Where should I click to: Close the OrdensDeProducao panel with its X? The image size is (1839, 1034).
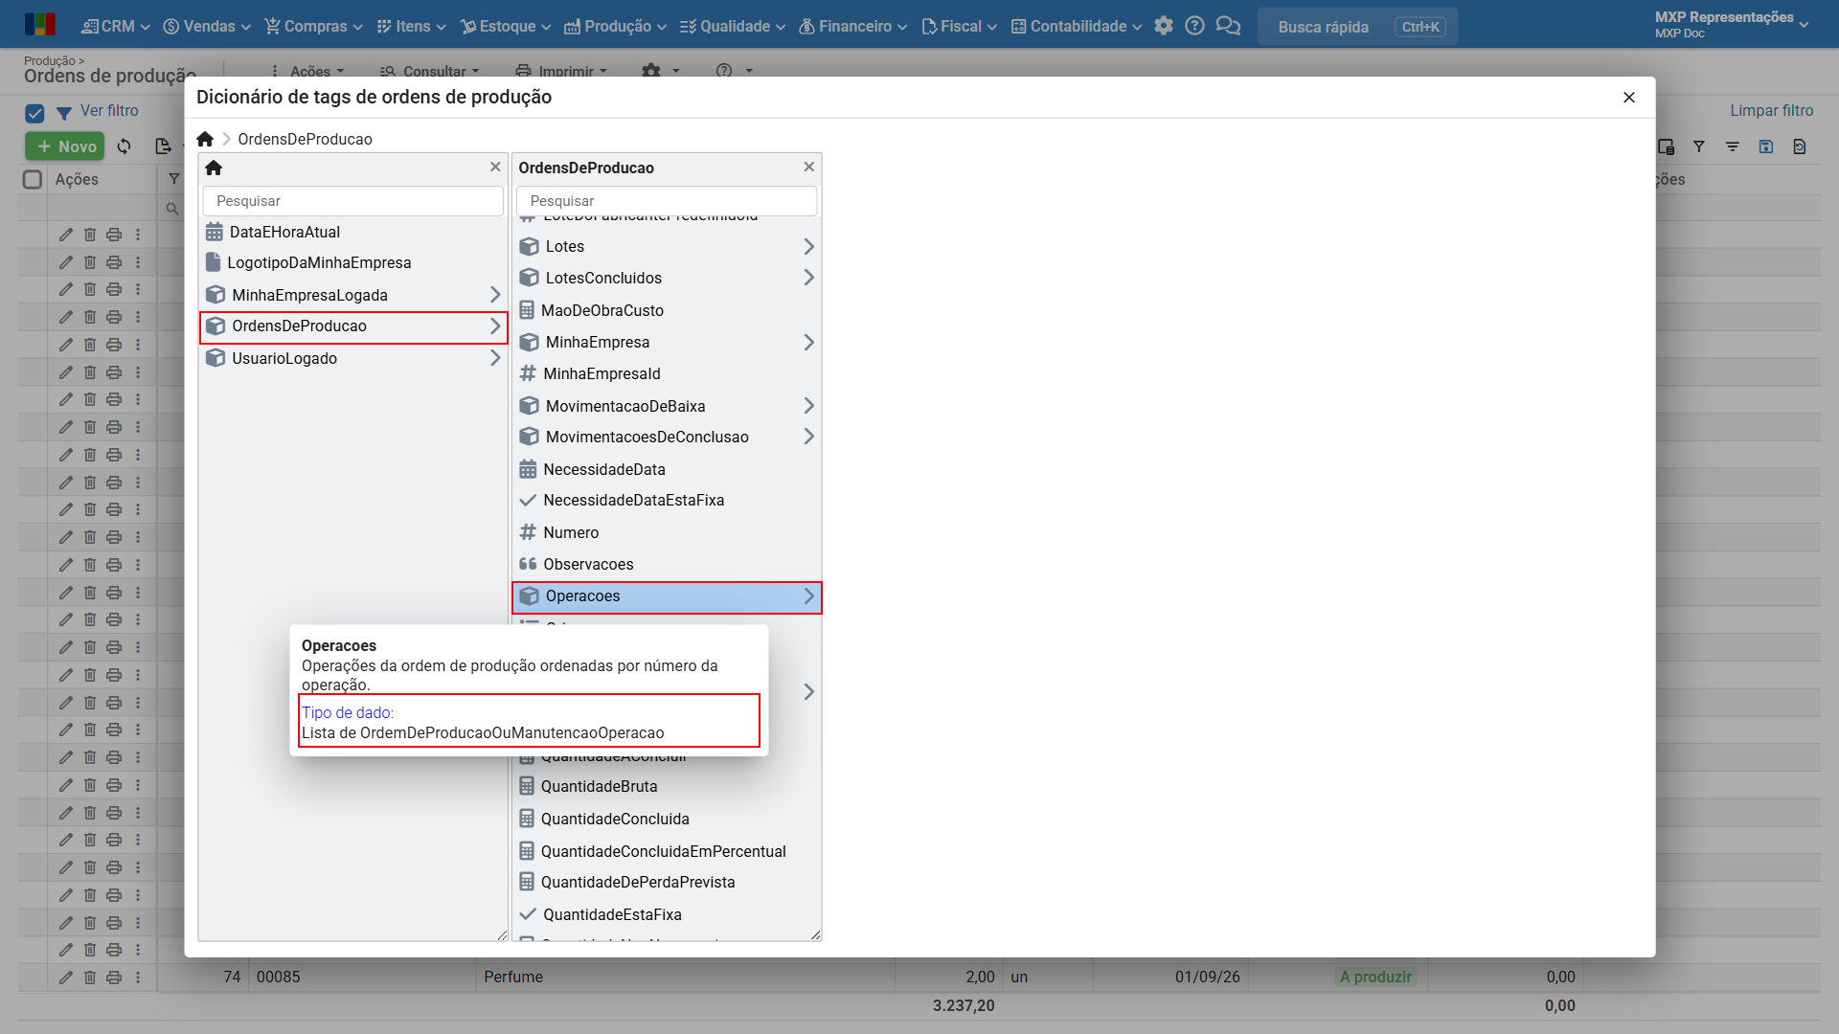pos(809,167)
